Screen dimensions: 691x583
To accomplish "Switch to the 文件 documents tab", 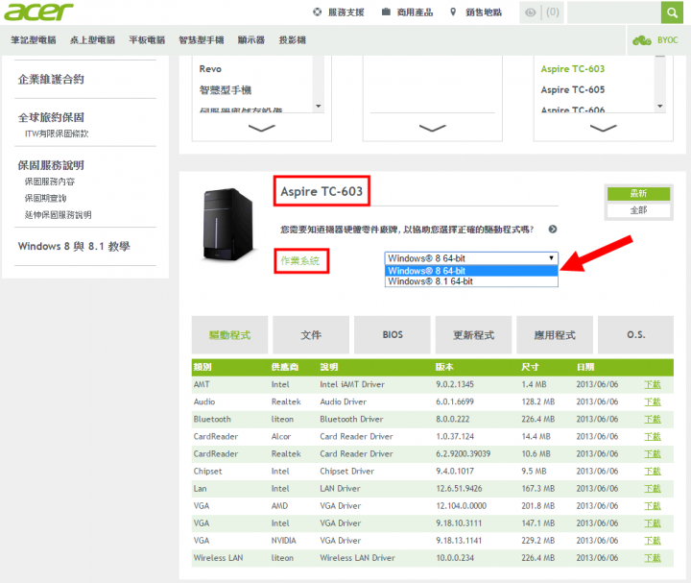I will [311, 334].
